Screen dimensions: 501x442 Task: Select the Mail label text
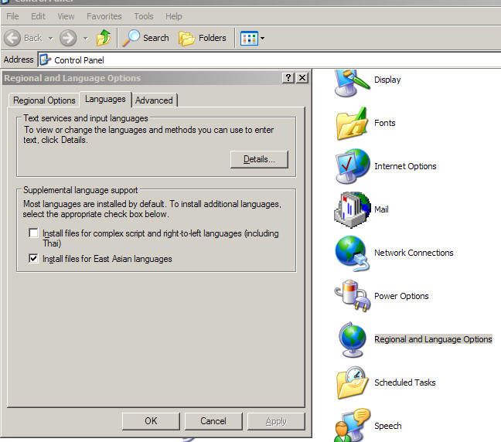[x=381, y=209]
